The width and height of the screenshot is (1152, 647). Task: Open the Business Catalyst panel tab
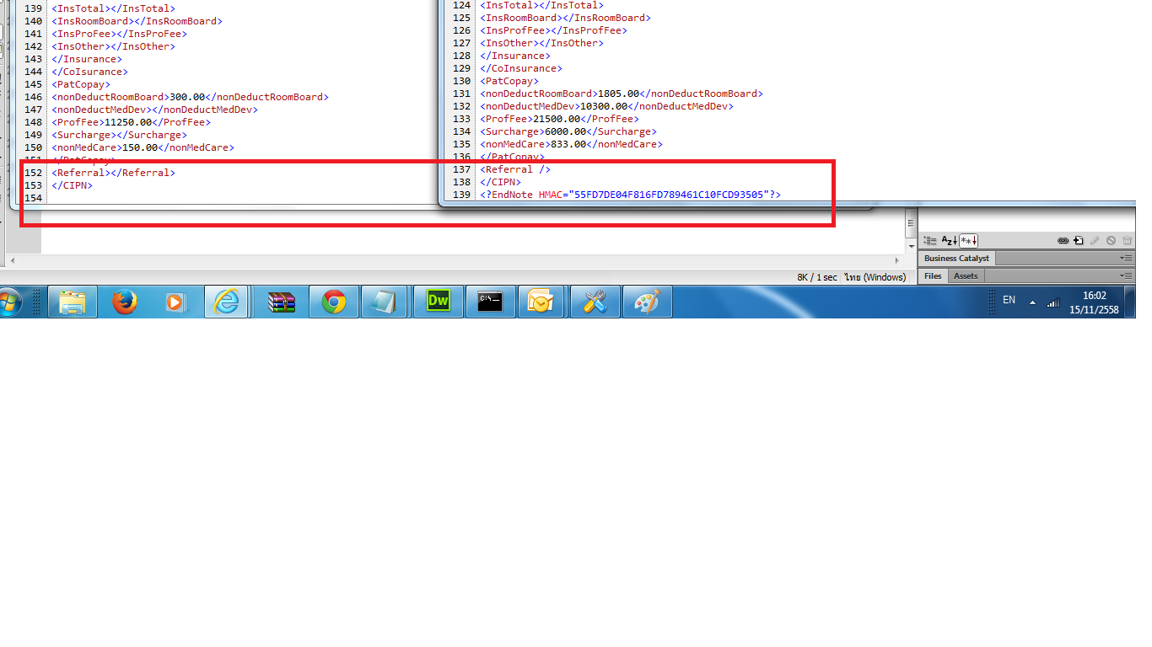click(956, 259)
